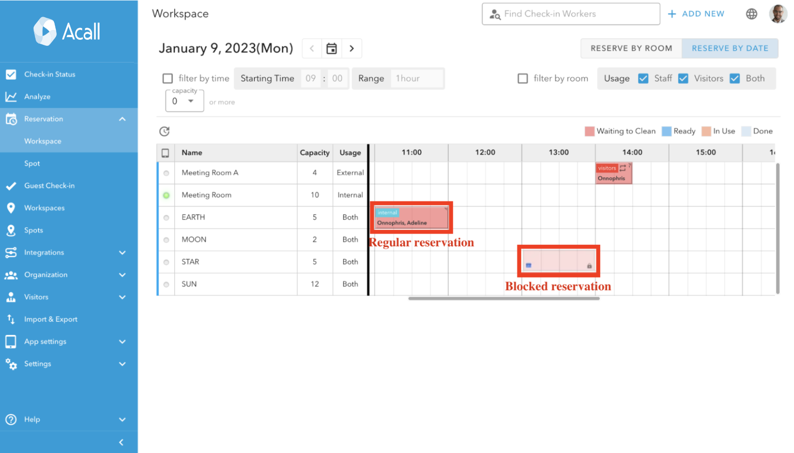Open the globe language selector
Screen dimensions: 794x453
[752, 14]
